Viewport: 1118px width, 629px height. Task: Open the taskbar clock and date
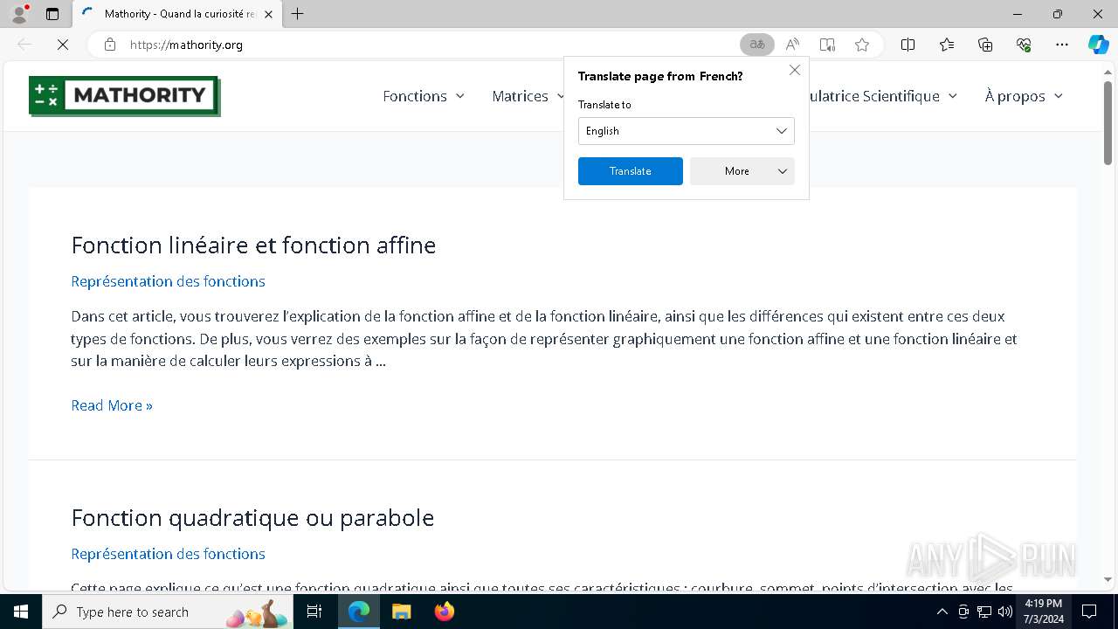pos(1044,612)
